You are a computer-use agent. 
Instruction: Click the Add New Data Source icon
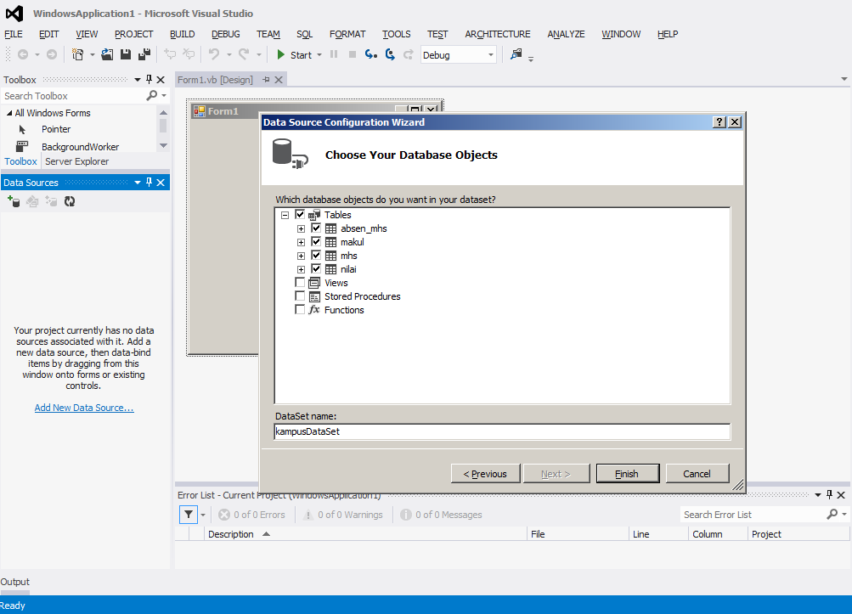coord(14,201)
